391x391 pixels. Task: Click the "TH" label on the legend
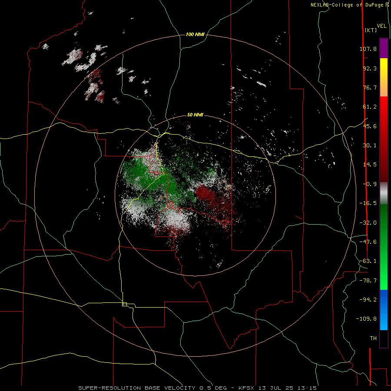coord(373,338)
